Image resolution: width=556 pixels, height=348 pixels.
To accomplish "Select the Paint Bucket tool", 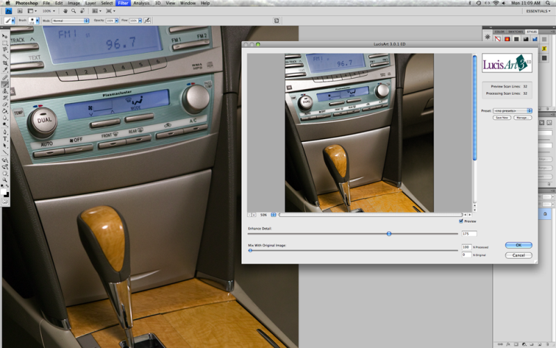I will point(5,111).
